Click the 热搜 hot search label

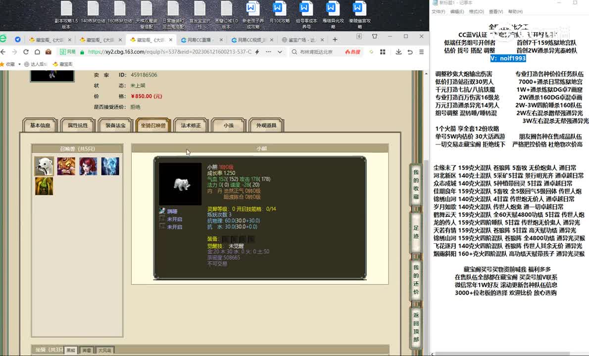click(353, 52)
